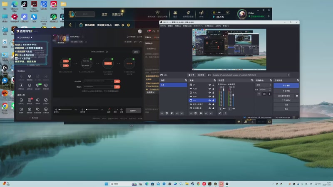This screenshot has width=333, height=187.
Task: Open League client profile avatar
Action: (x=242, y=14)
